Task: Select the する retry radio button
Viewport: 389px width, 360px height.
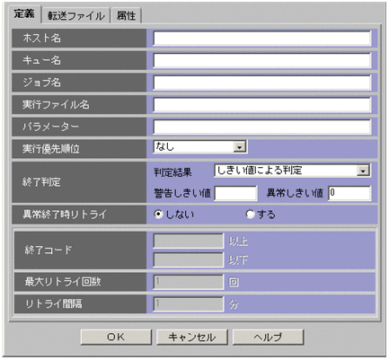Action: pyautogui.click(x=250, y=215)
